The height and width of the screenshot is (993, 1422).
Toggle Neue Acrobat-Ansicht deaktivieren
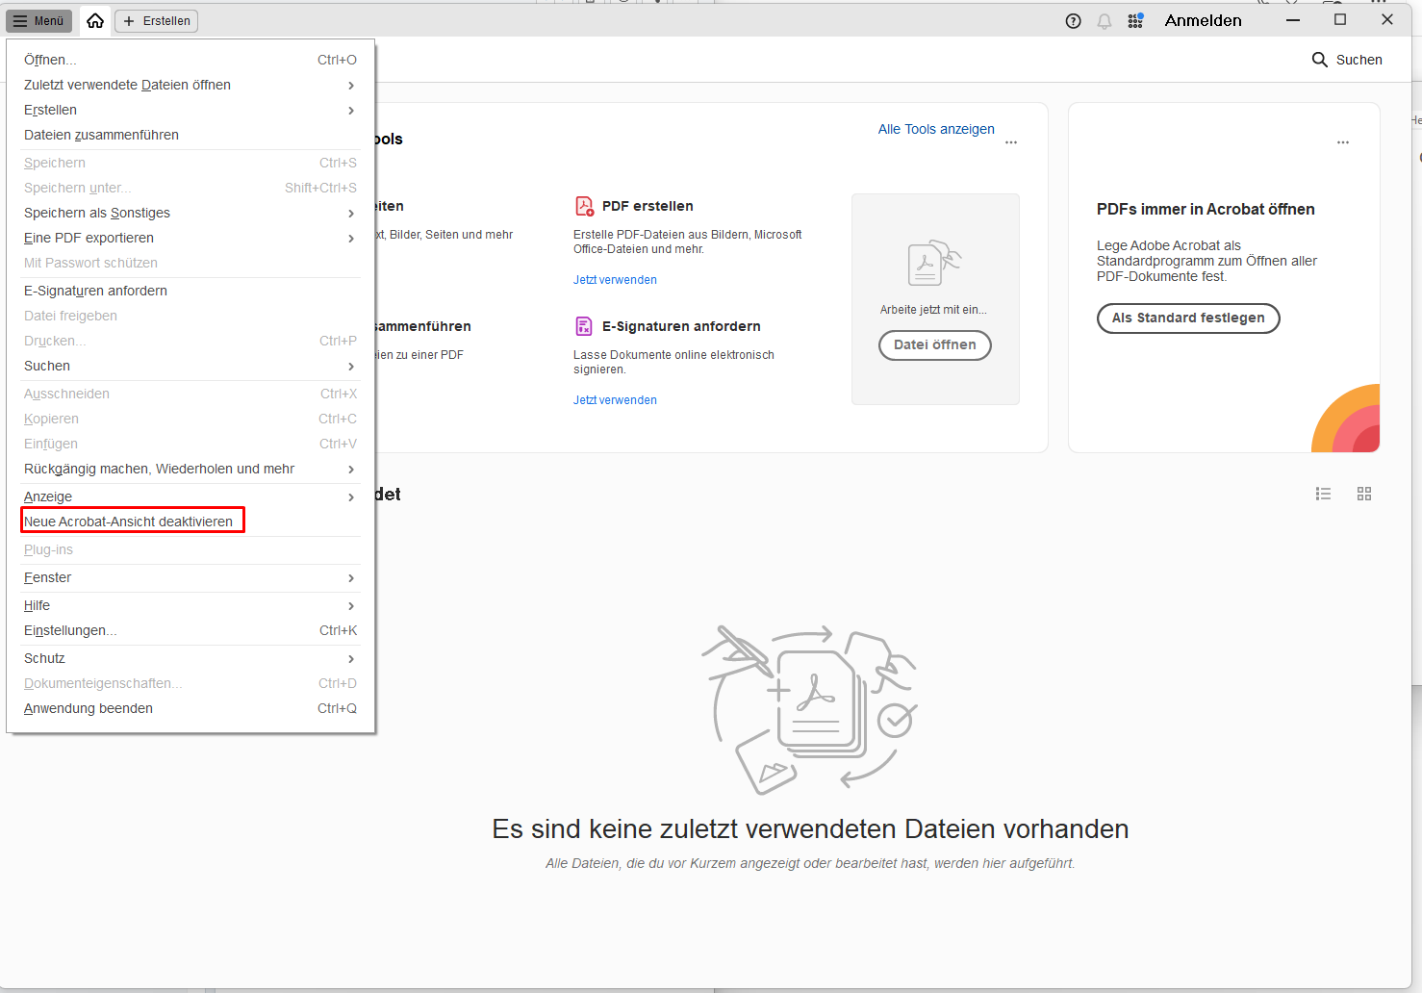pos(129,522)
